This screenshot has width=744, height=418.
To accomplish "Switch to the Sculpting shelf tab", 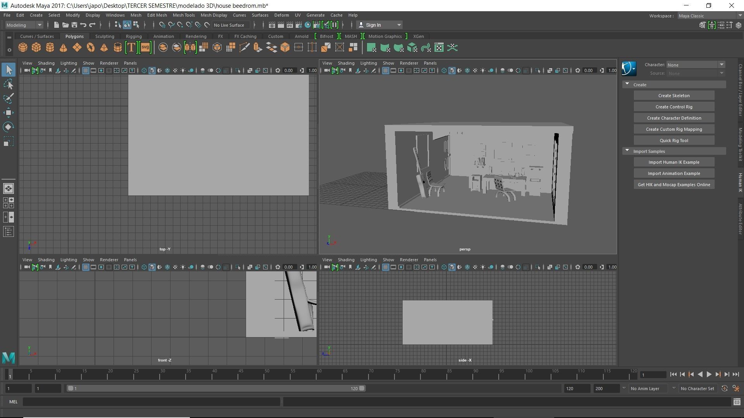I will point(105,36).
